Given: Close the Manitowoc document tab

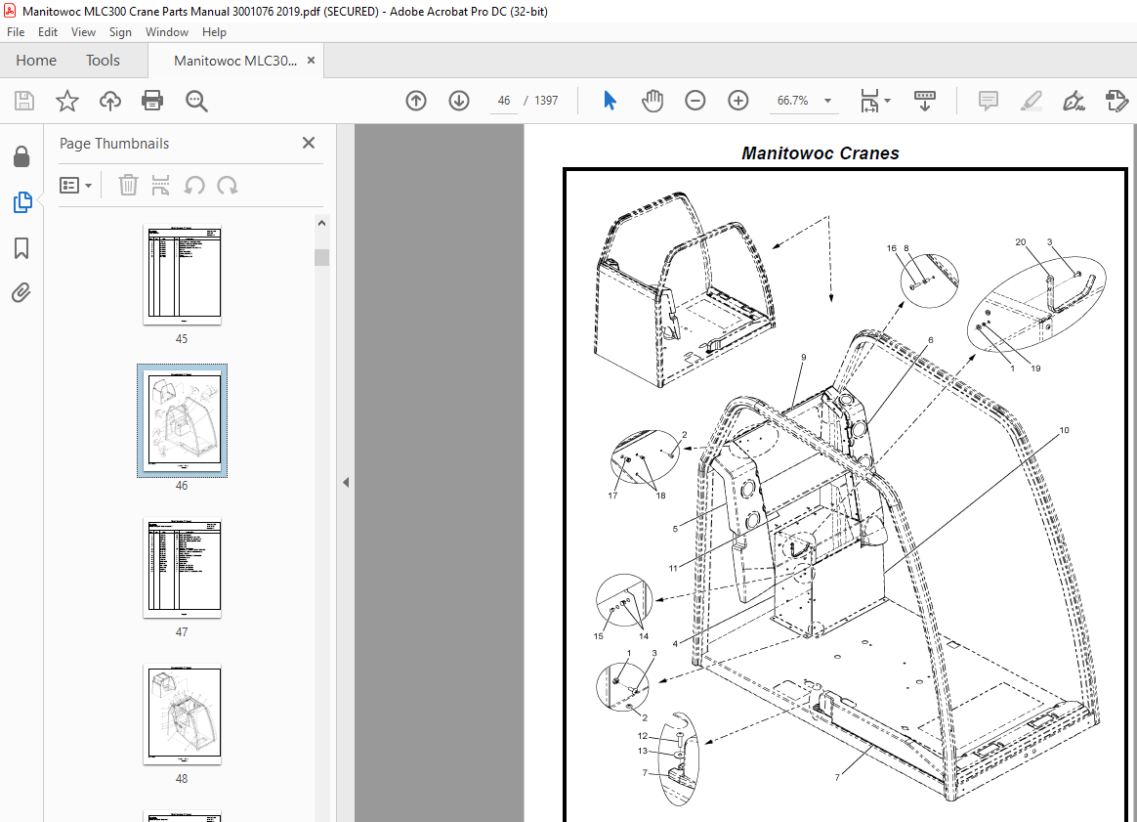Looking at the screenshot, I should [x=311, y=61].
